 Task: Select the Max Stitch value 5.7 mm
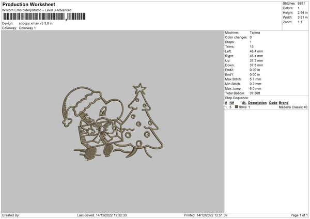tap(255, 79)
